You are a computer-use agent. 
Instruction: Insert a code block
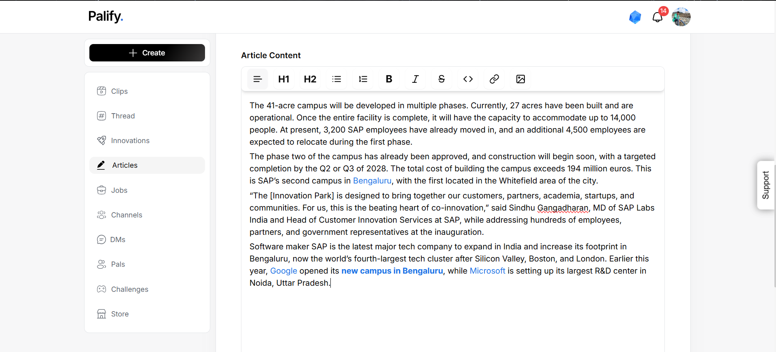(468, 79)
